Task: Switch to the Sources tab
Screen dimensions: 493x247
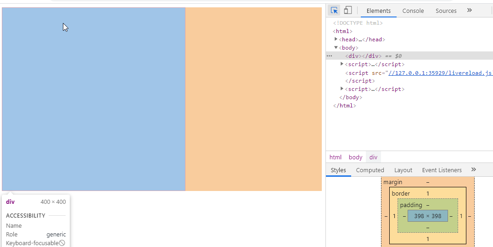Action: pyautogui.click(x=446, y=11)
